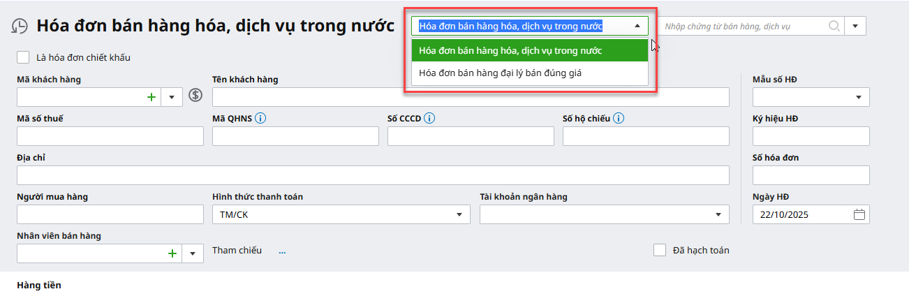
Task: Add new salesperson with green plus icon
Action: pyautogui.click(x=172, y=253)
